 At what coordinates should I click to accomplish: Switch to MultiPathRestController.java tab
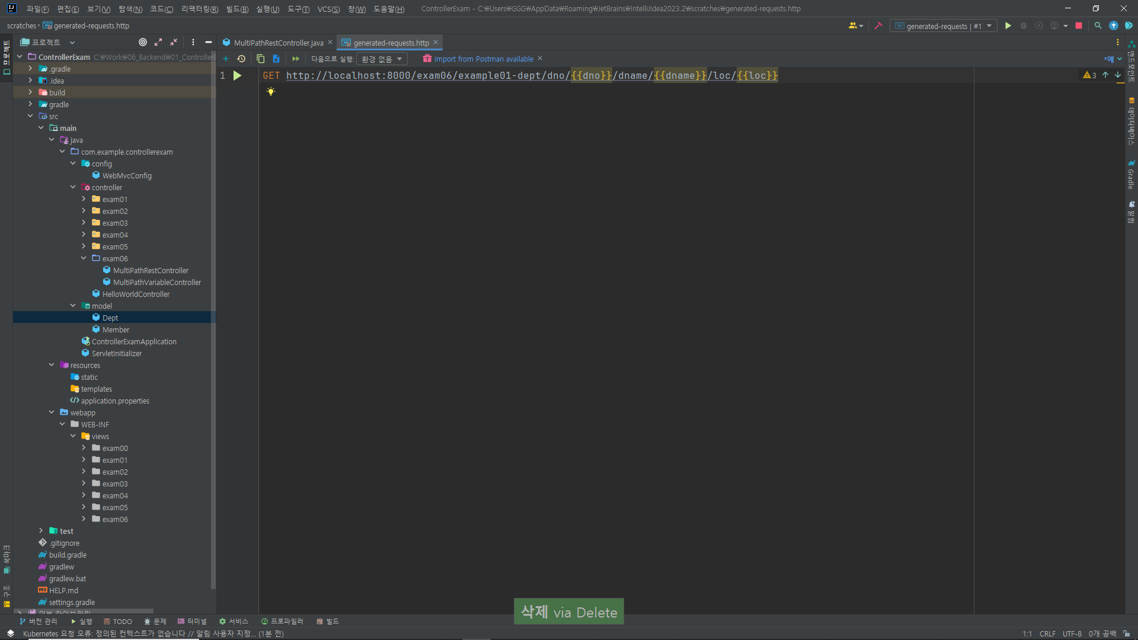click(277, 43)
